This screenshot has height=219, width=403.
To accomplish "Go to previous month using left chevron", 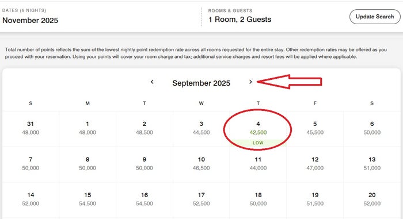I will (152, 82).
